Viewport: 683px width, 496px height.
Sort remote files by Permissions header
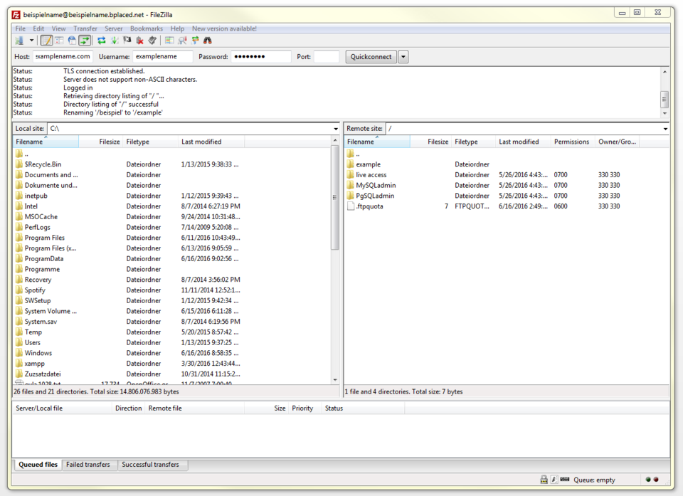point(573,142)
